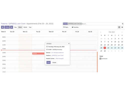
Task: Edit the AP0004 appointment
Action: coord(48,62)
